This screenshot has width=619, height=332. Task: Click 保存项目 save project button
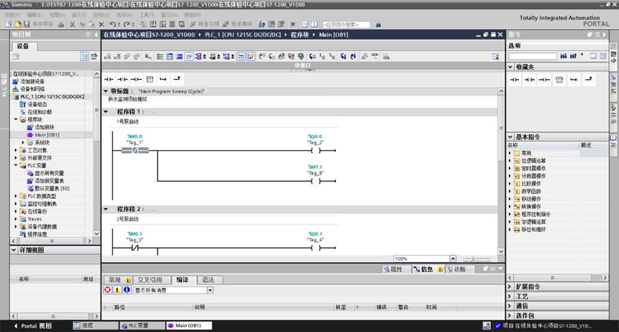click(38, 25)
